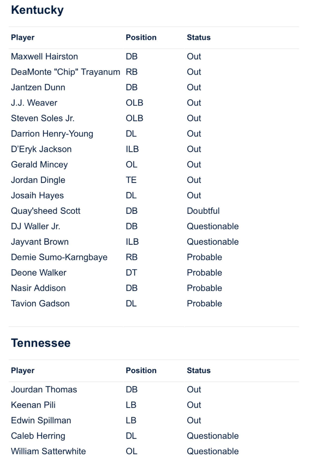Select the Jourdan Thomas player name
This screenshot has height=464, width=309.
point(44,389)
